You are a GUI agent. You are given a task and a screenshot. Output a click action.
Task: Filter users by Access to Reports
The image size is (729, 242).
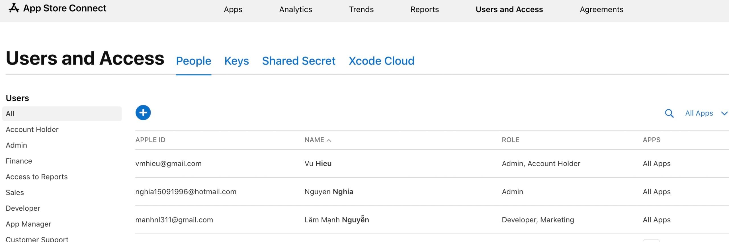click(x=36, y=177)
